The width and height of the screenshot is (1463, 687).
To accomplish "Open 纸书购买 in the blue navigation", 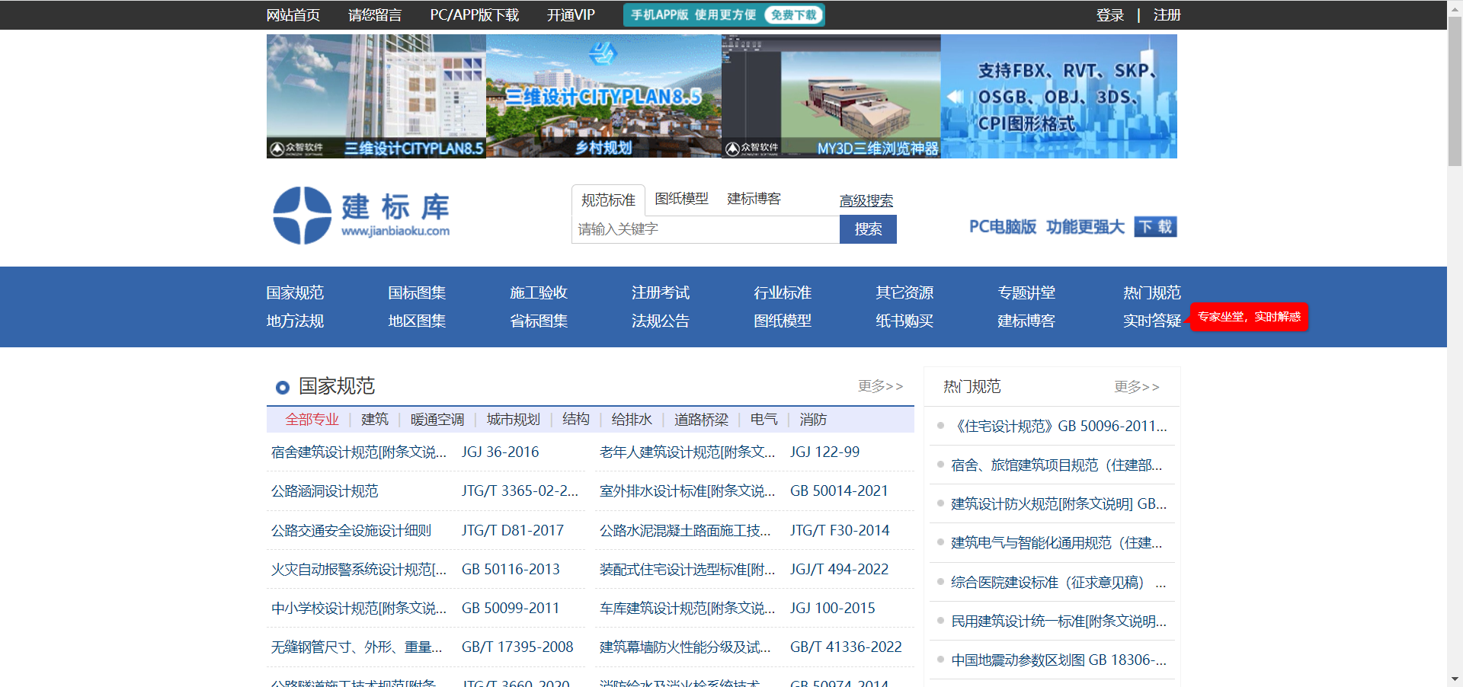I will (x=904, y=321).
